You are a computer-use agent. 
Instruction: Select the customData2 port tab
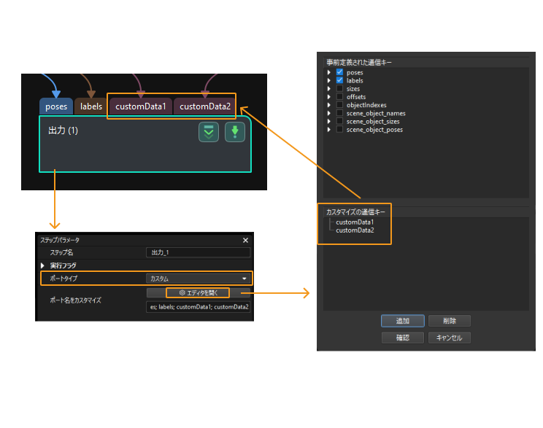[x=204, y=106]
